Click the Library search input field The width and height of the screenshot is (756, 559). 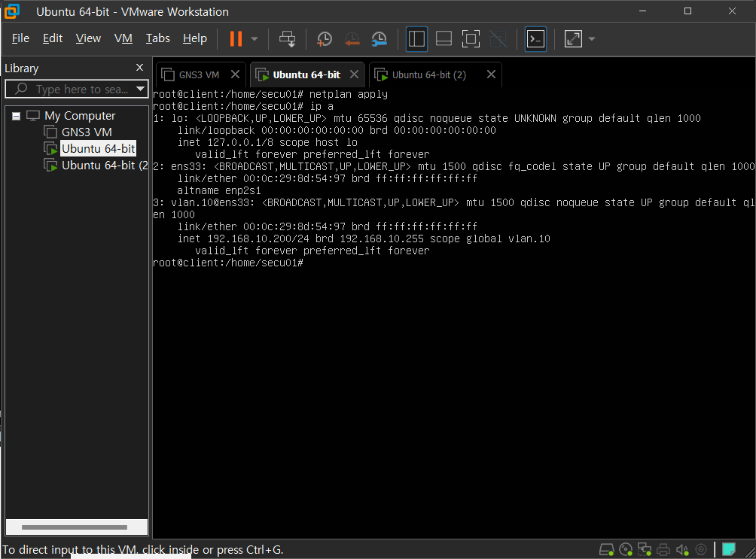pyautogui.click(x=75, y=89)
